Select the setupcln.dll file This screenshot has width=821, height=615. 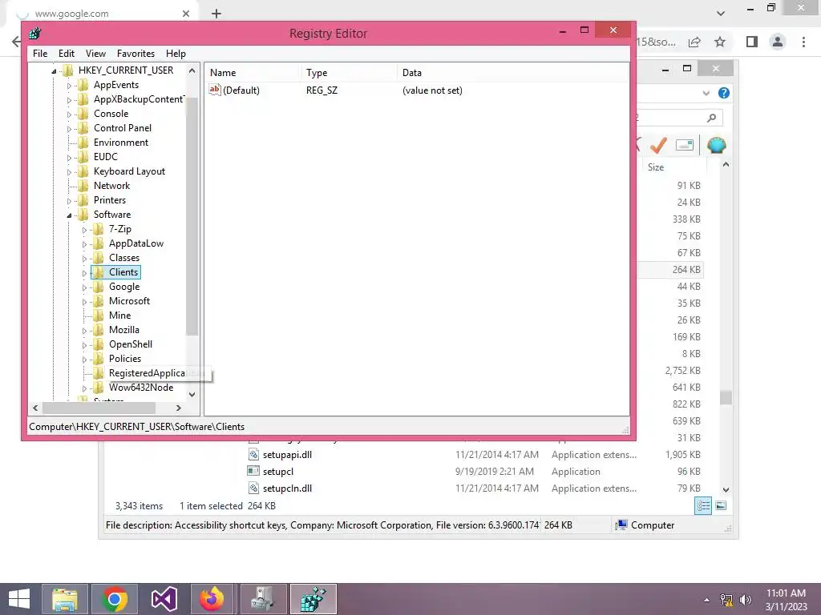(x=287, y=488)
